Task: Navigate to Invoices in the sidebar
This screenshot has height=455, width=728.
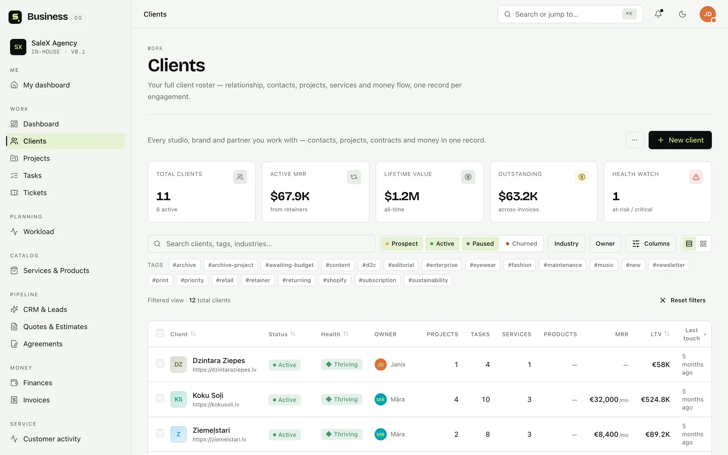Action: click(66, 400)
